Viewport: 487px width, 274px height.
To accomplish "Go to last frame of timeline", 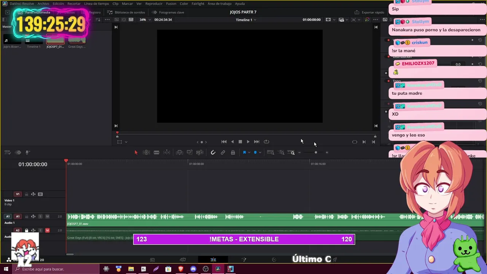I will pyautogui.click(x=257, y=142).
